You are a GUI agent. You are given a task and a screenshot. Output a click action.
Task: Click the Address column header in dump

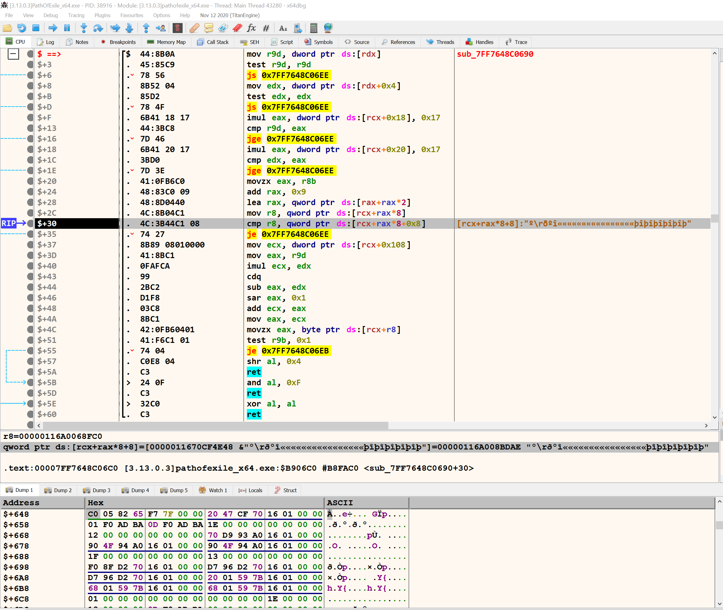pos(22,502)
